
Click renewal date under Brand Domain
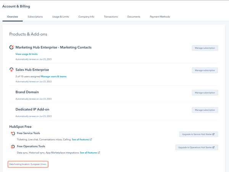pos(34,99)
